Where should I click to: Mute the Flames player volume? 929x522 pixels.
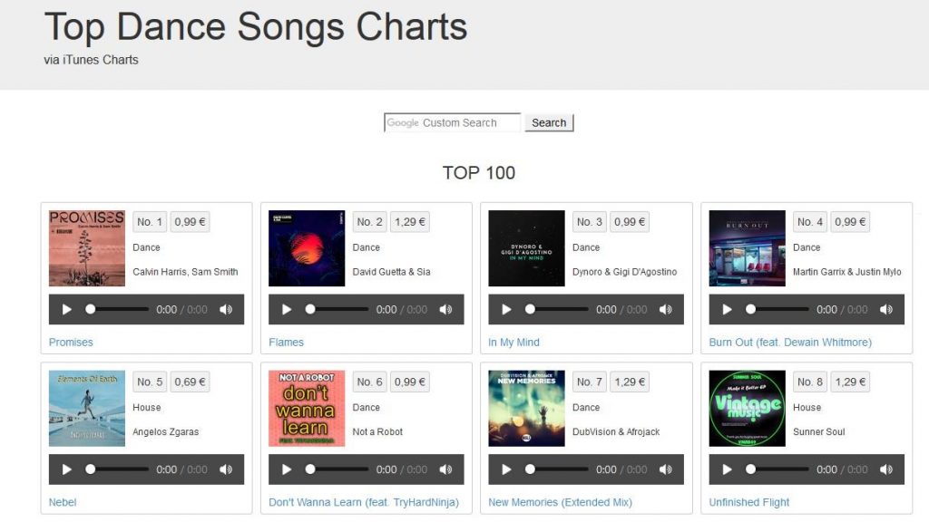pos(446,310)
